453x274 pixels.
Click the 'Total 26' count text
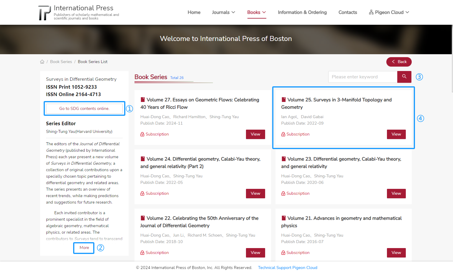pyautogui.click(x=177, y=78)
